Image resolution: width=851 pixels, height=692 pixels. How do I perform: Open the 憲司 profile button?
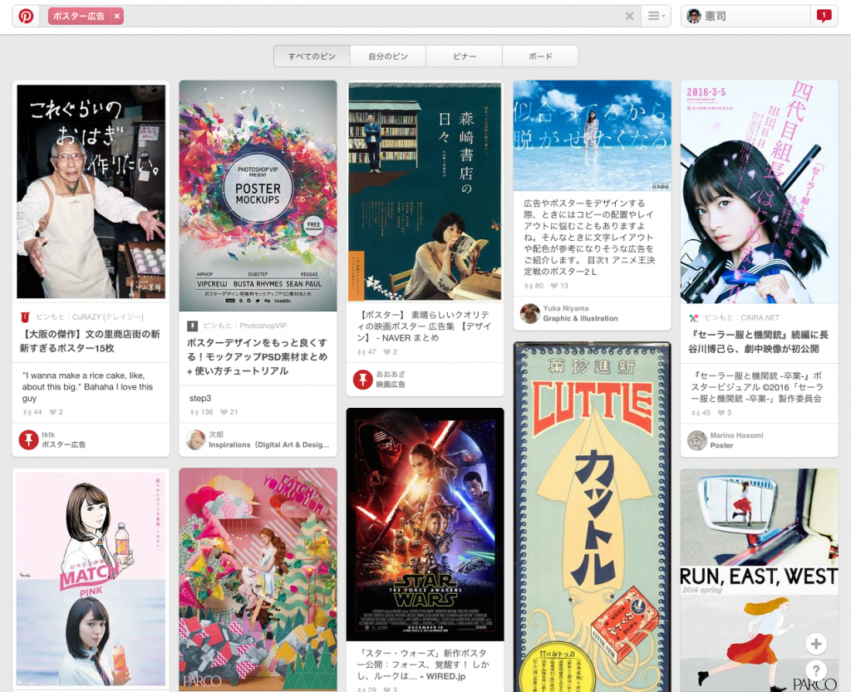pos(745,17)
